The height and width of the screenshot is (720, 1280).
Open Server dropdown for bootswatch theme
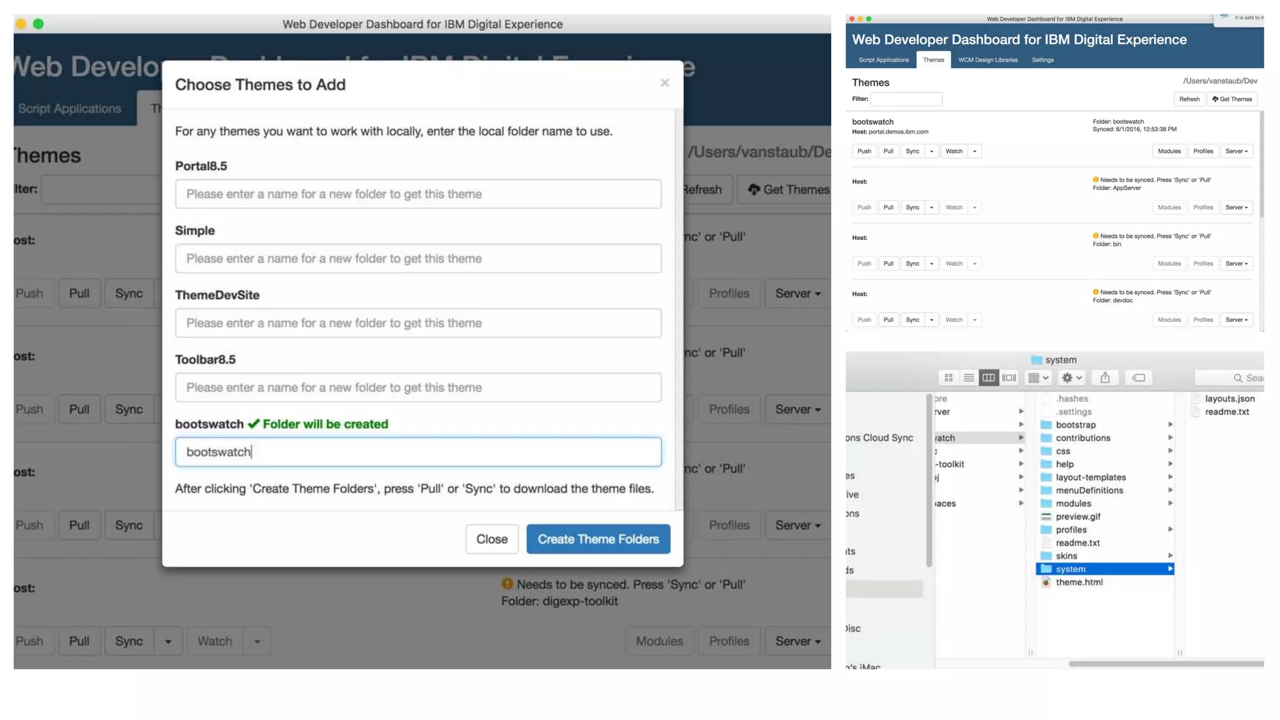pyautogui.click(x=1236, y=151)
